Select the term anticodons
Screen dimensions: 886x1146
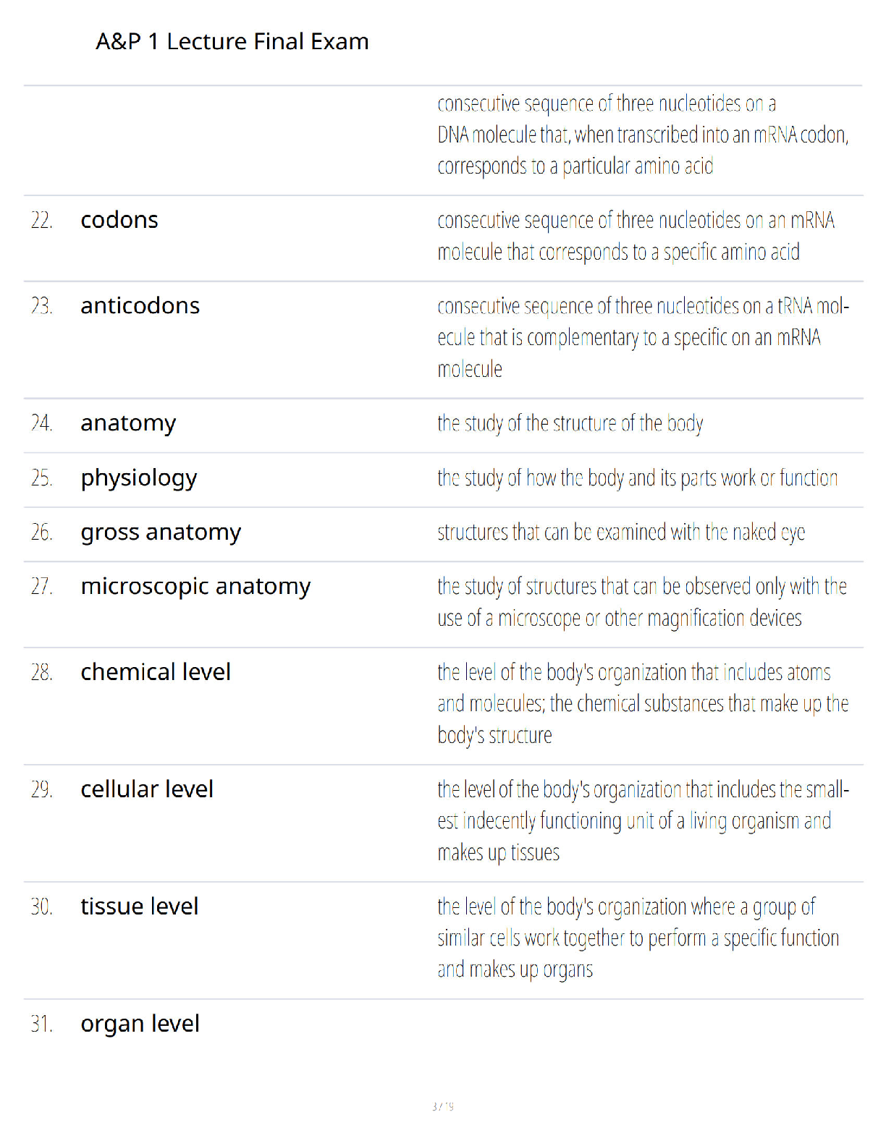tap(140, 306)
